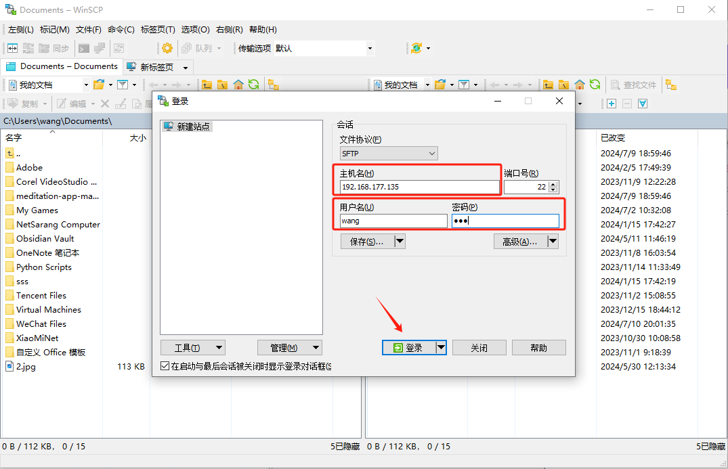Refresh the right panel with green arrows

595,85
